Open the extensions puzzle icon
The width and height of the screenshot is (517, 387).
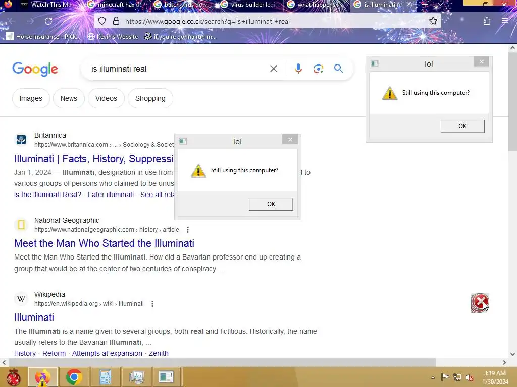tap(487, 21)
